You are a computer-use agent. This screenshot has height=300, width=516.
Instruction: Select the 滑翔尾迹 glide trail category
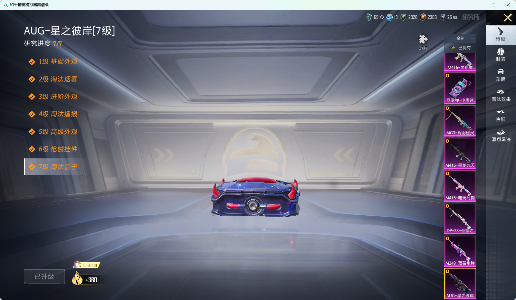click(x=501, y=135)
